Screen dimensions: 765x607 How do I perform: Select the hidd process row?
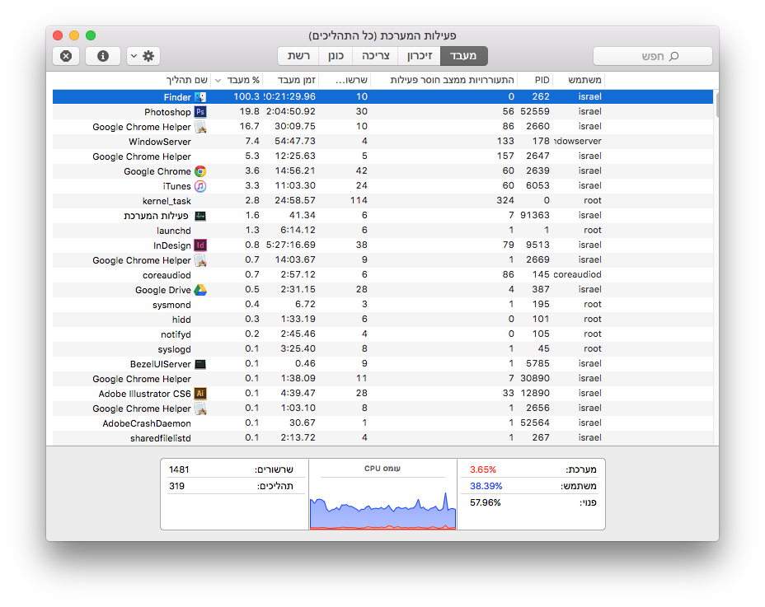pos(382,320)
